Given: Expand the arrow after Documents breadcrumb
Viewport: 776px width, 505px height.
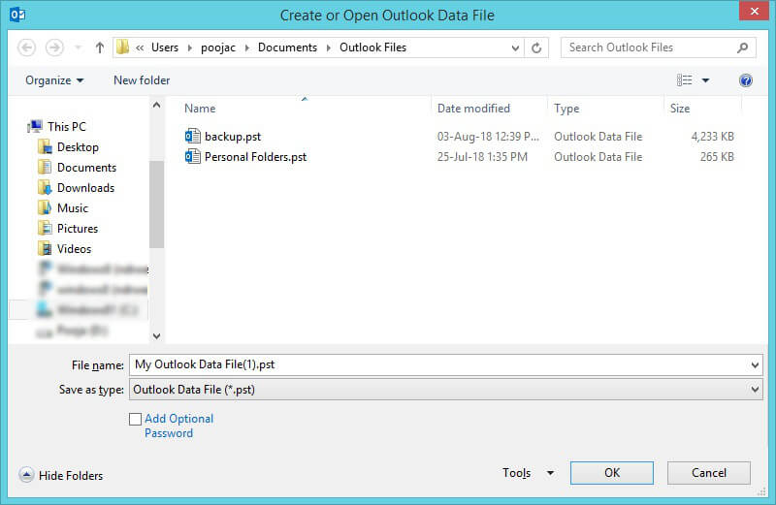Looking at the screenshot, I should pos(328,47).
